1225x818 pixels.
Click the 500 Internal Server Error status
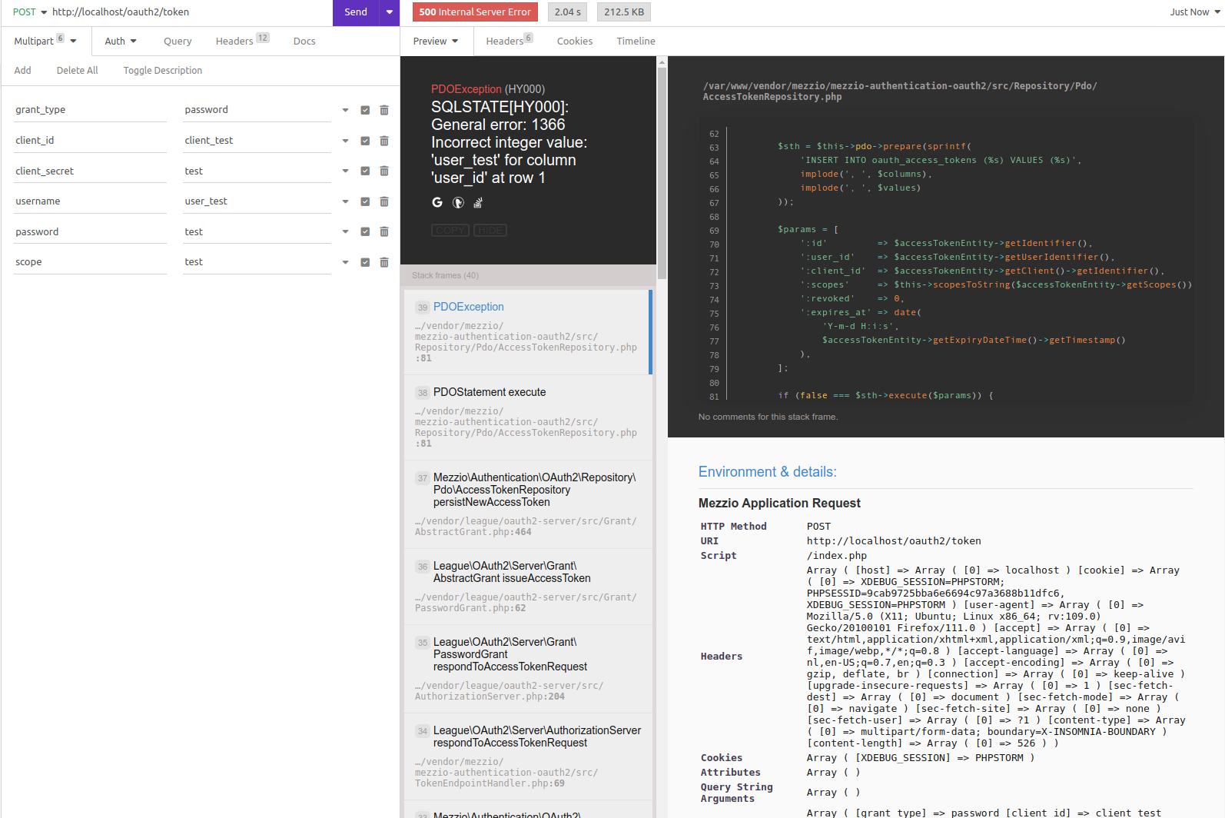[x=475, y=12]
